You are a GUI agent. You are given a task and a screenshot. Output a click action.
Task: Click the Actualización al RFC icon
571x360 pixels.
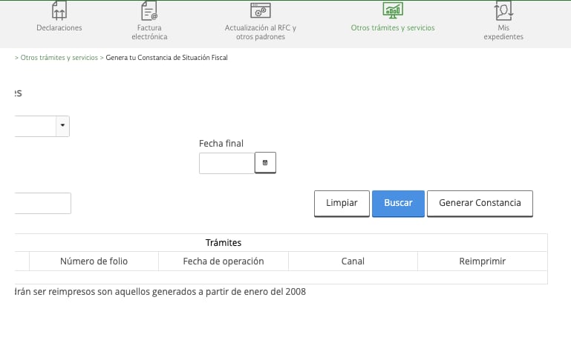click(x=261, y=10)
